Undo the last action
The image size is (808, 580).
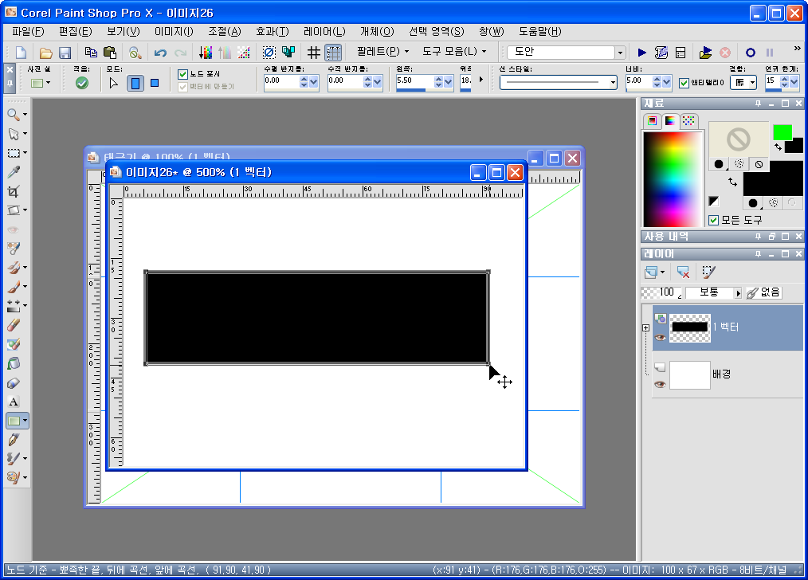pyautogui.click(x=160, y=53)
